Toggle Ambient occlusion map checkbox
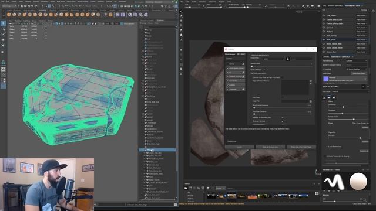Image resolution: width=376 pixels, height=211 pixels. click(227, 77)
